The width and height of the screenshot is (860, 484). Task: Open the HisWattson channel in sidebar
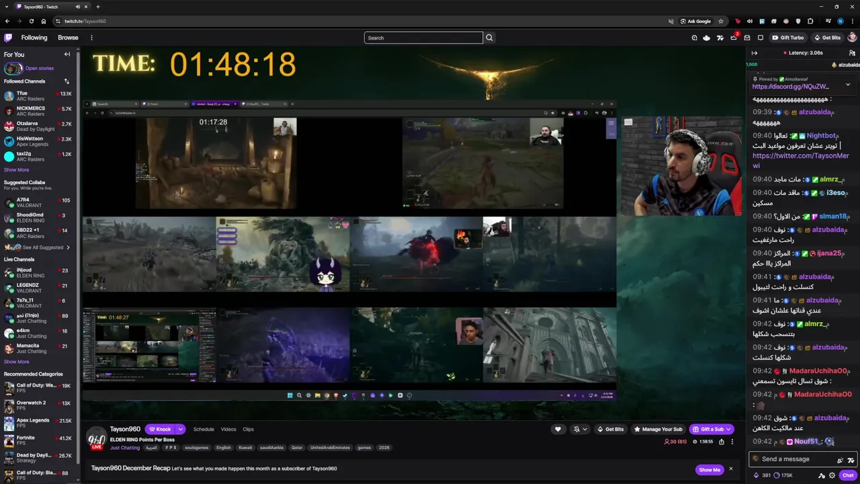[38, 141]
